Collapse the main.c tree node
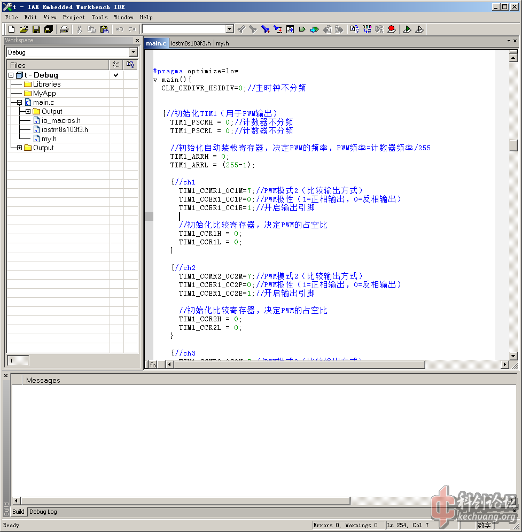 pyautogui.click(x=19, y=103)
